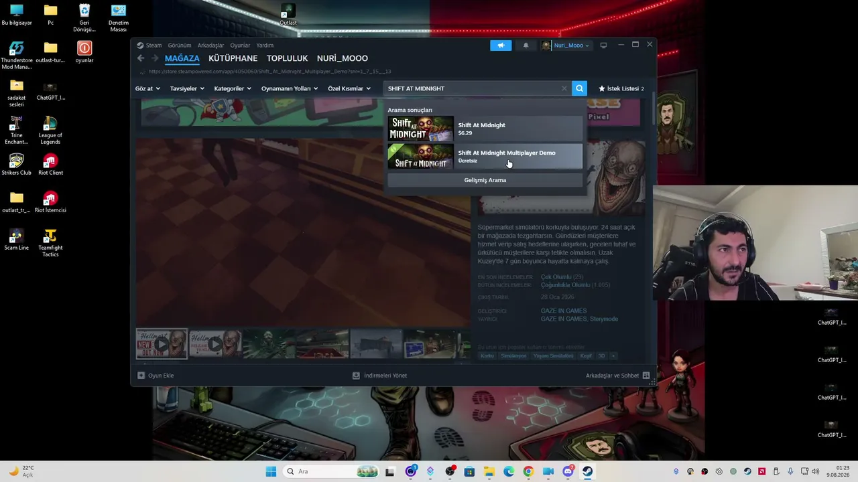Play the first Hellmart trailer thumbnail
Screen dimensions: 858x482
coord(162,344)
